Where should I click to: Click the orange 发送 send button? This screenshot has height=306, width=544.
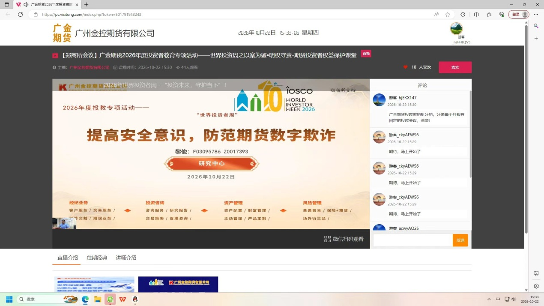pos(460,240)
